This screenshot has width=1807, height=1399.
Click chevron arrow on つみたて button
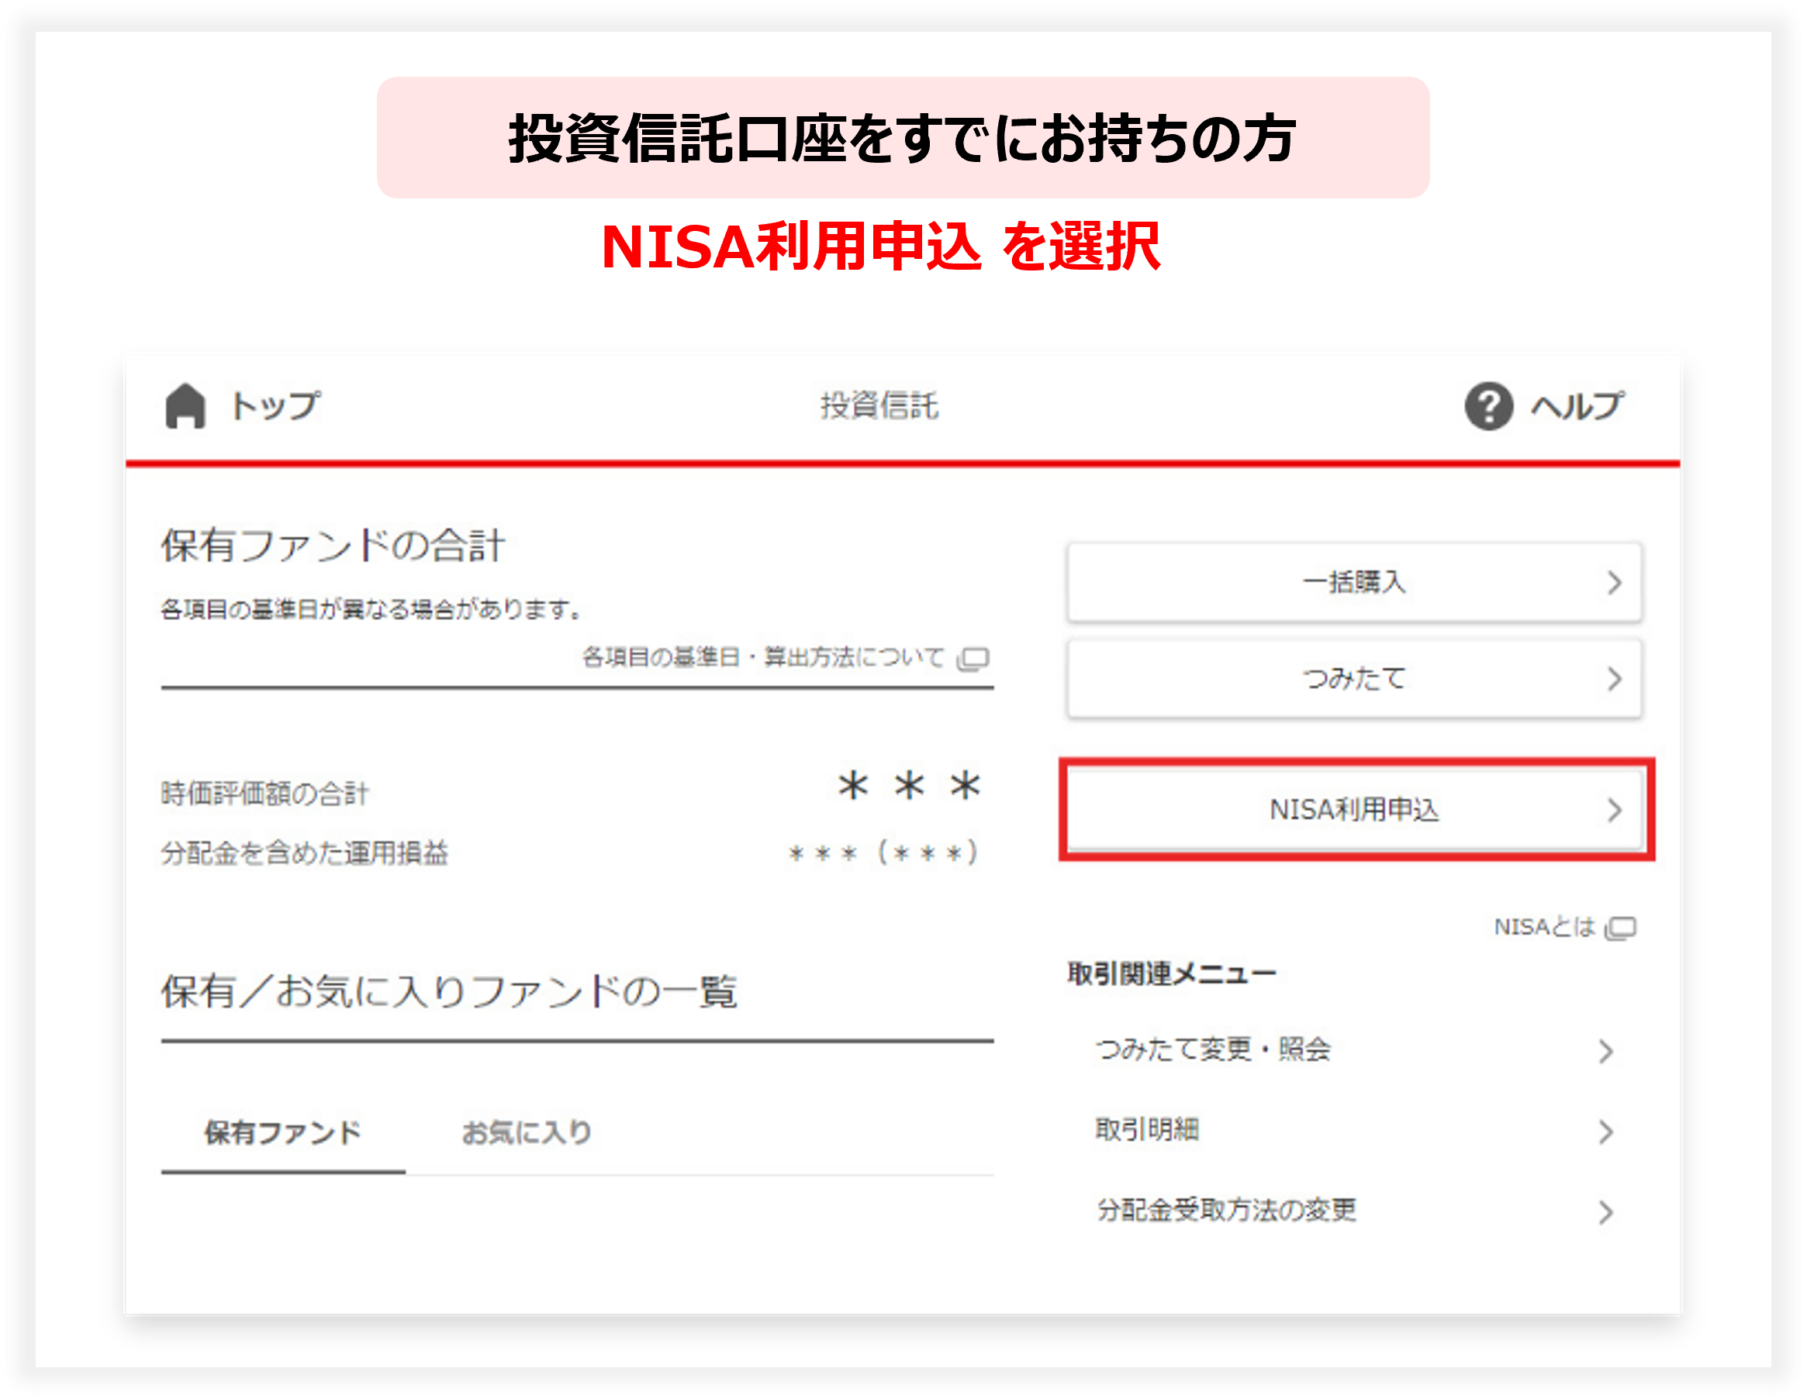[x=1613, y=679]
